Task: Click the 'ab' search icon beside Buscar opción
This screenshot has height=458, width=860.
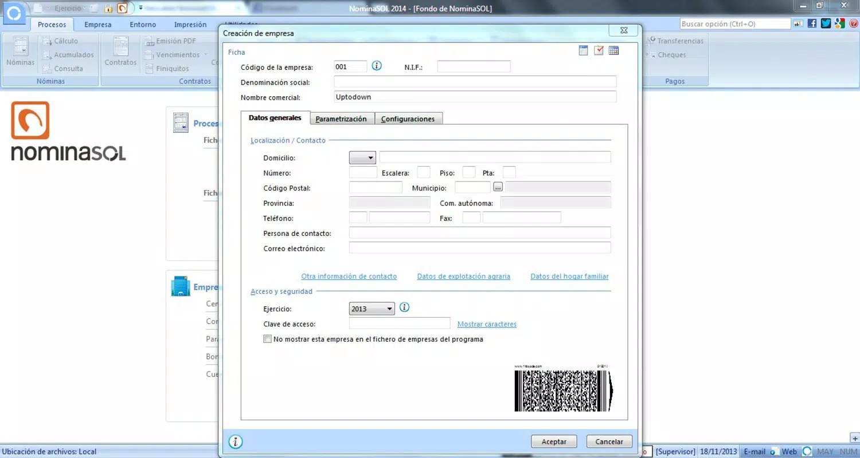Action: (x=798, y=24)
